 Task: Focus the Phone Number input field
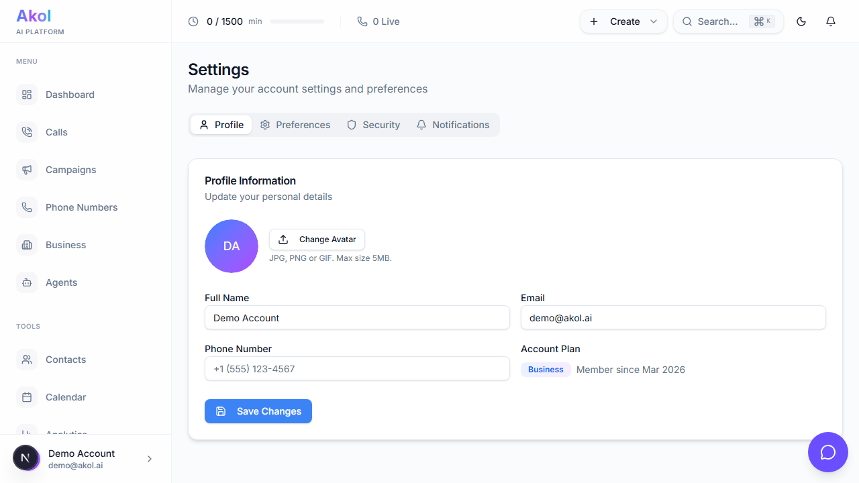coord(357,369)
